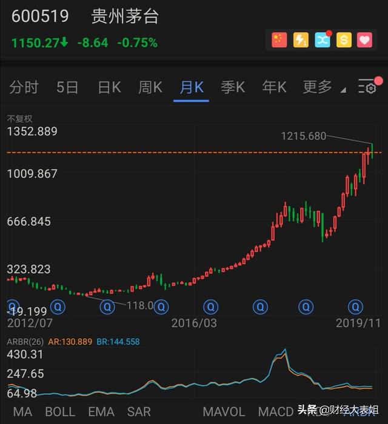The image size is (388, 424).
Task: Tap the 1215.680 high price label
Action: click(303, 136)
